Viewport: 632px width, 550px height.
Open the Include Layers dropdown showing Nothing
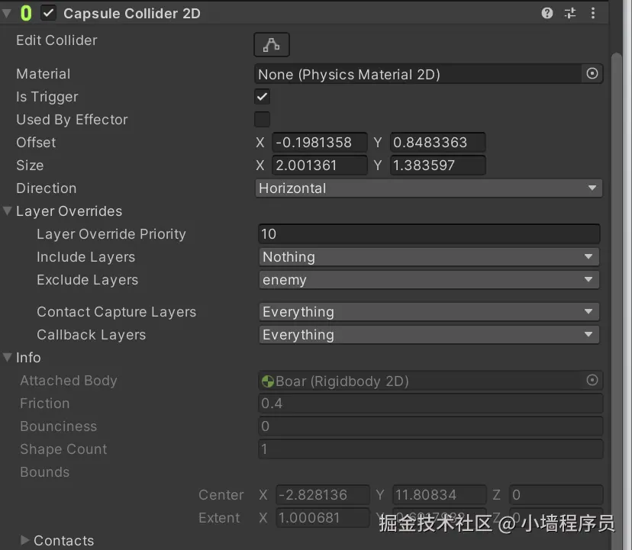pyautogui.click(x=427, y=257)
